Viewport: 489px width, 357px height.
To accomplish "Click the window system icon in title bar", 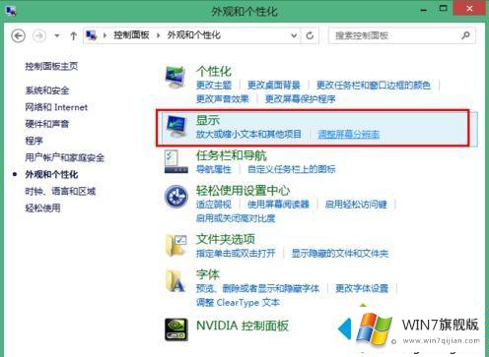I will (x=11, y=11).
